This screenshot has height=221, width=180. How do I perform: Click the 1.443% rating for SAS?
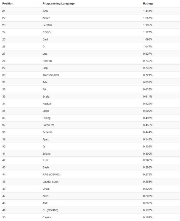(148, 11)
